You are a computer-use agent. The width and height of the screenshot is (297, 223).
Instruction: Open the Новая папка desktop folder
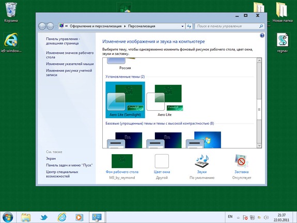[282, 12]
